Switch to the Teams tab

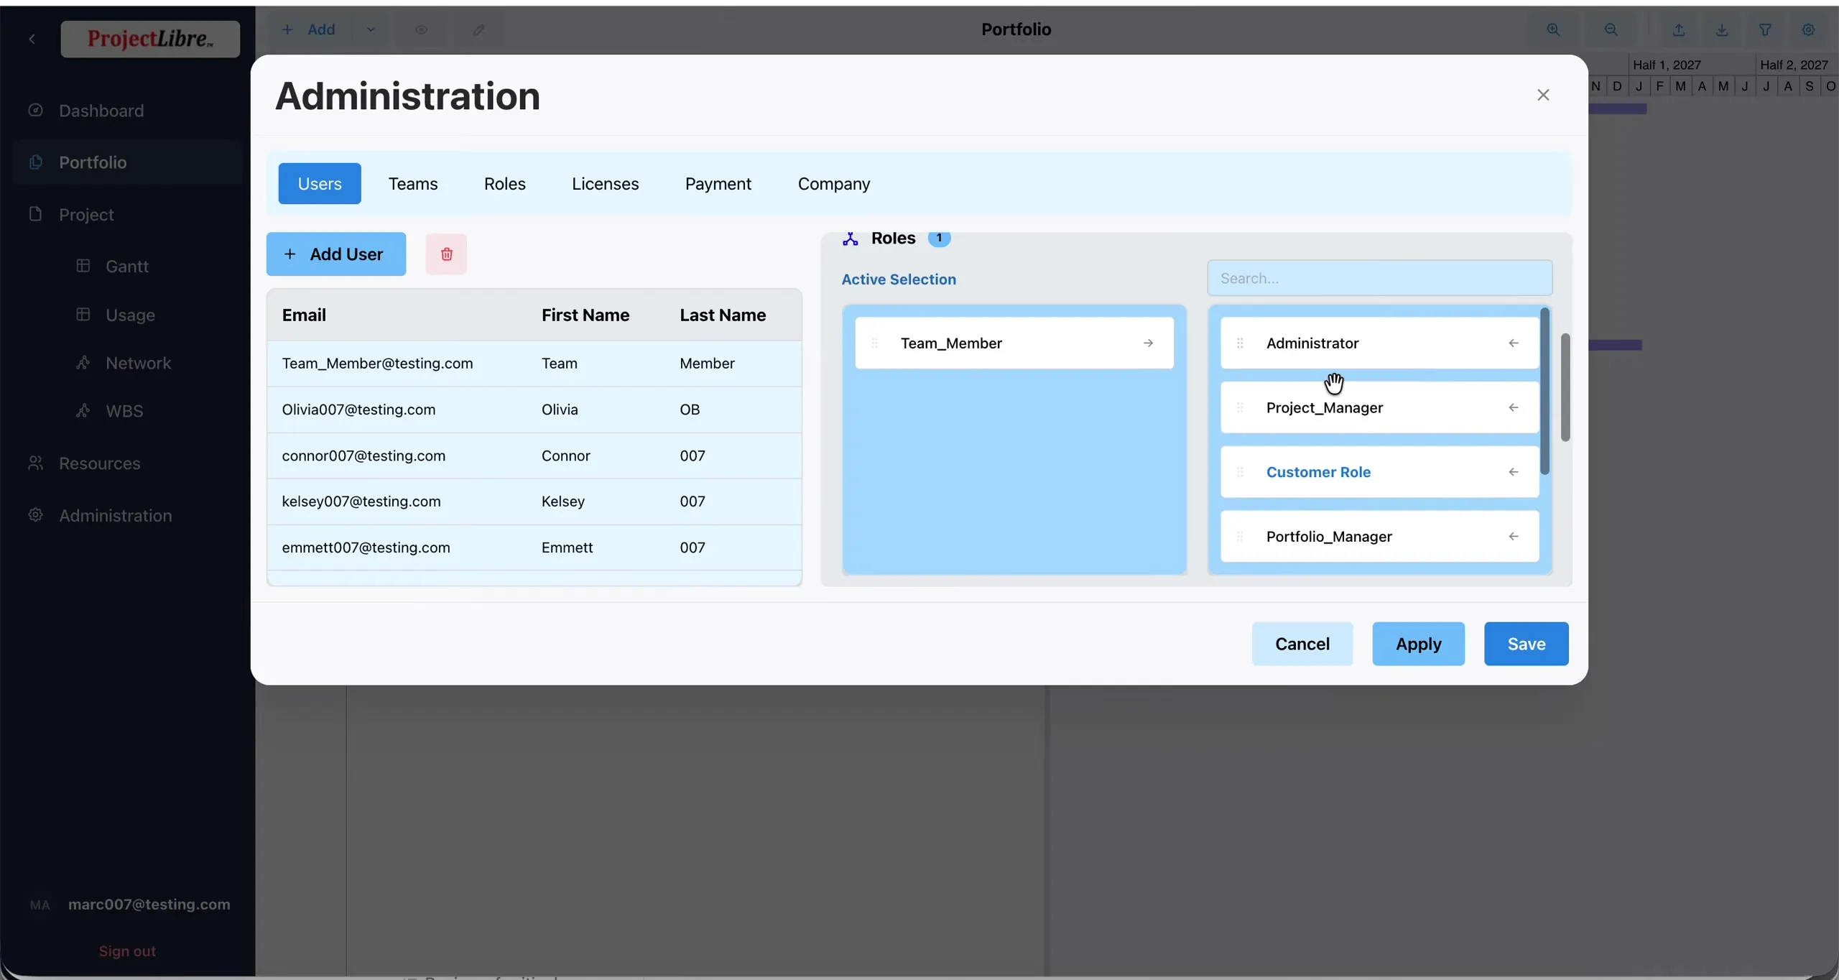pyautogui.click(x=413, y=184)
